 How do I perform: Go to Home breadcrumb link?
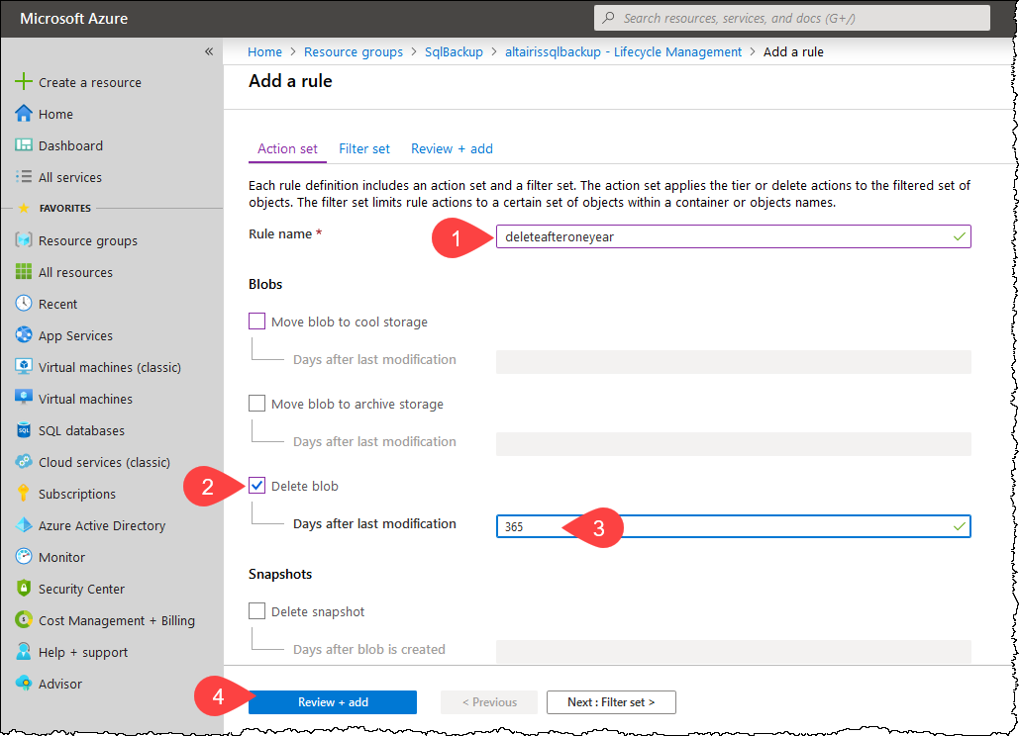(264, 51)
